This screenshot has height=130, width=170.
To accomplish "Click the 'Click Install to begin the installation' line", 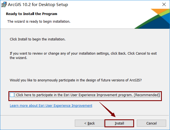I will tap(38, 39).
